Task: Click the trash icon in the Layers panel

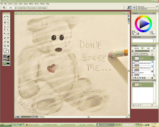Action: click(x=152, y=78)
